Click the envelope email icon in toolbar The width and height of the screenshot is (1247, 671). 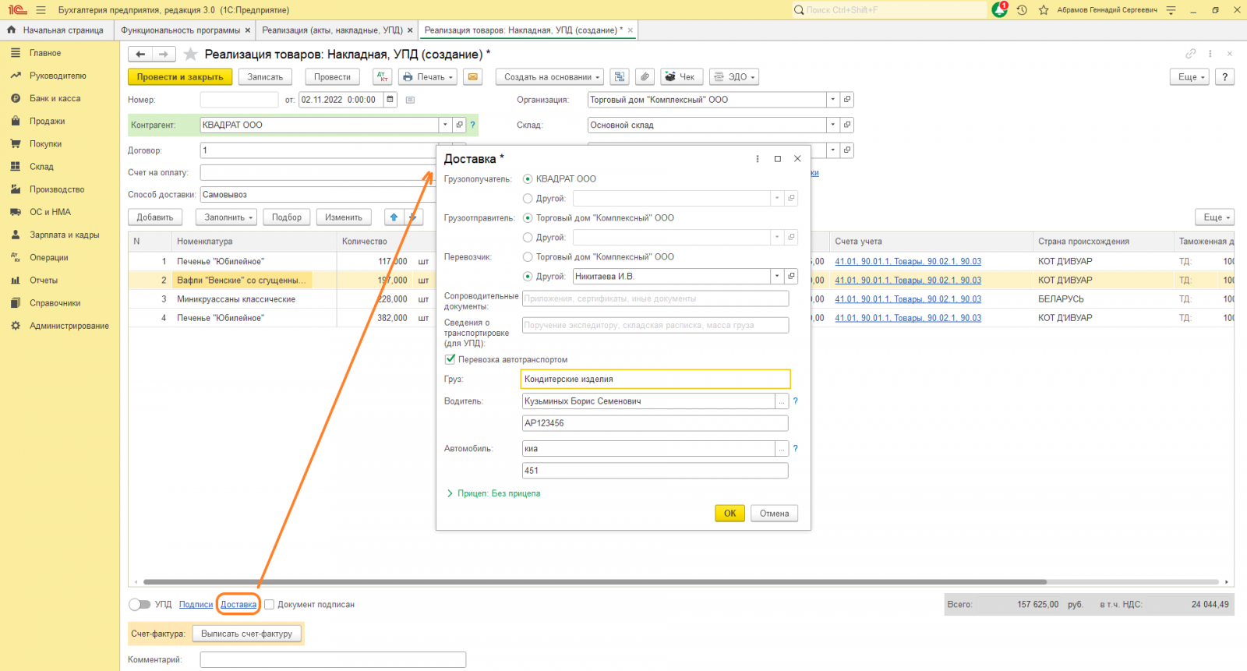click(x=472, y=77)
